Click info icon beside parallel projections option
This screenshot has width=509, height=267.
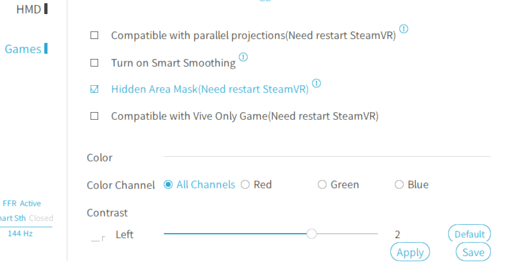click(404, 29)
